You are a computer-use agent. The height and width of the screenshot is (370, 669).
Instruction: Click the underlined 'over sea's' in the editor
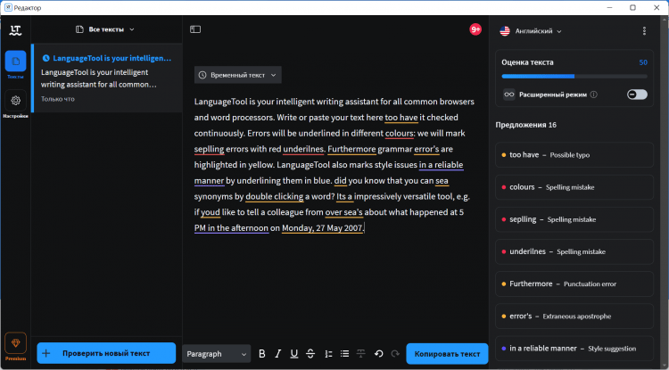coord(344,212)
